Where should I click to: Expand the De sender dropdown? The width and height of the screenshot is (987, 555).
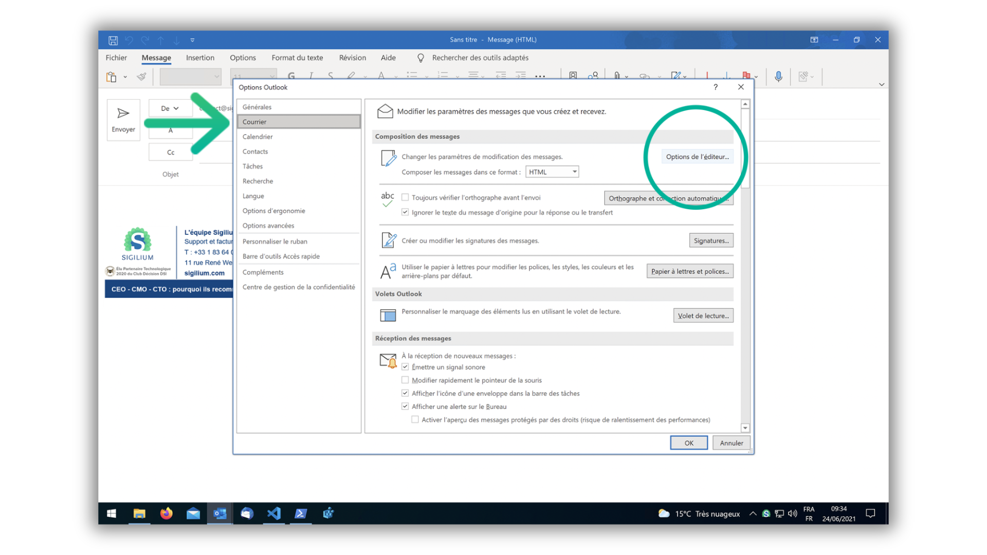coord(170,108)
